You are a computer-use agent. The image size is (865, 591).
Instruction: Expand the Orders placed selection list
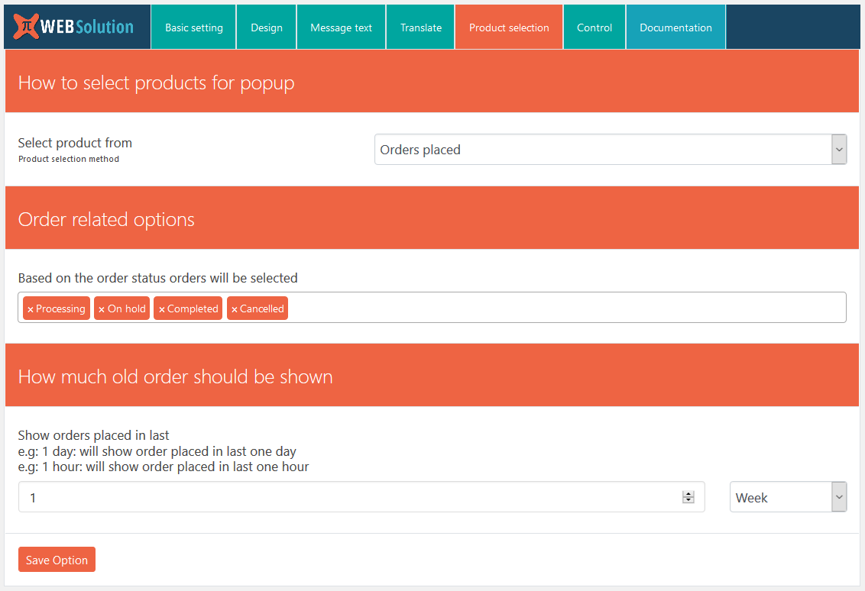tap(610, 149)
